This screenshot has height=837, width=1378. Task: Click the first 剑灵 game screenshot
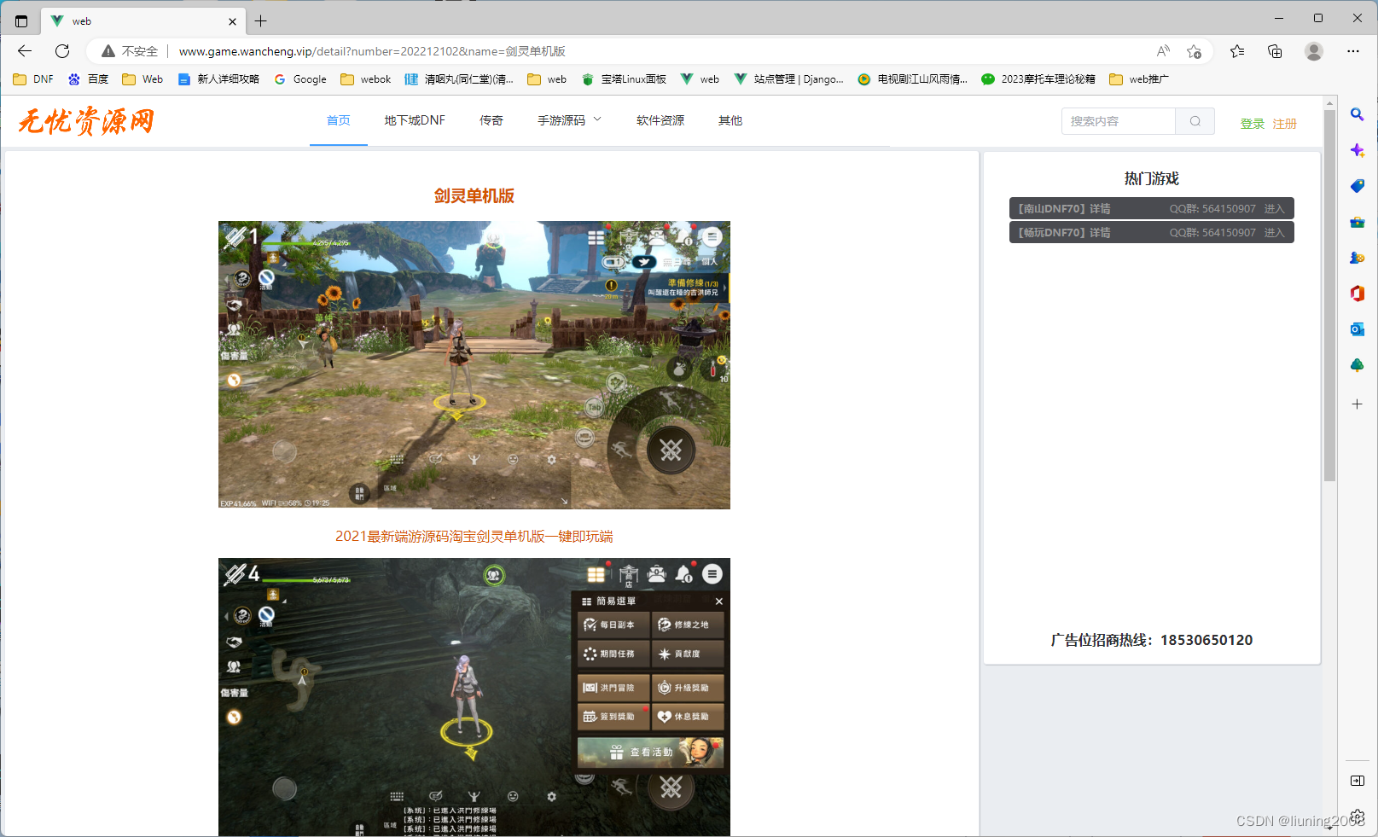tap(474, 365)
